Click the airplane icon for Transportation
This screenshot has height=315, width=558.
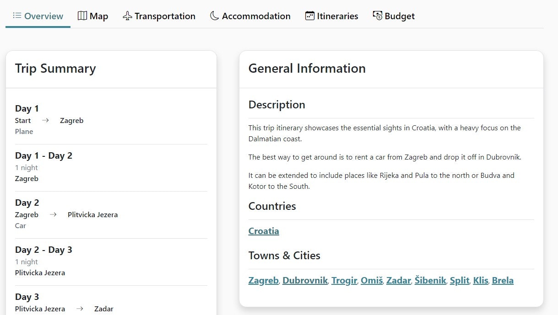(x=127, y=16)
